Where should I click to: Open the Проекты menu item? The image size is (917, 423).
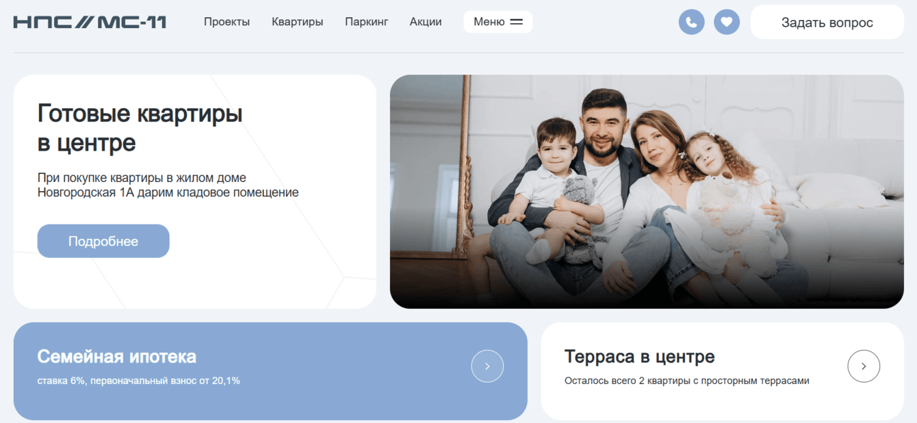pos(227,21)
